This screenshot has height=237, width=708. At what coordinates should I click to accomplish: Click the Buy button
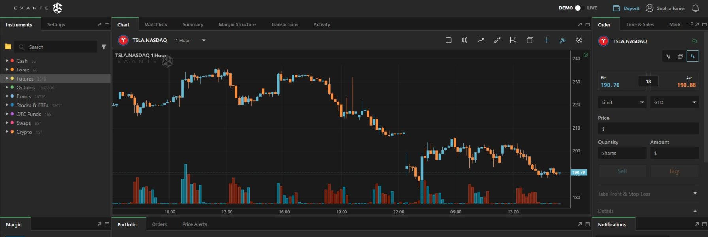click(x=674, y=171)
